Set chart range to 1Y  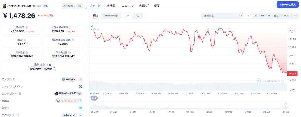pos(269,16)
